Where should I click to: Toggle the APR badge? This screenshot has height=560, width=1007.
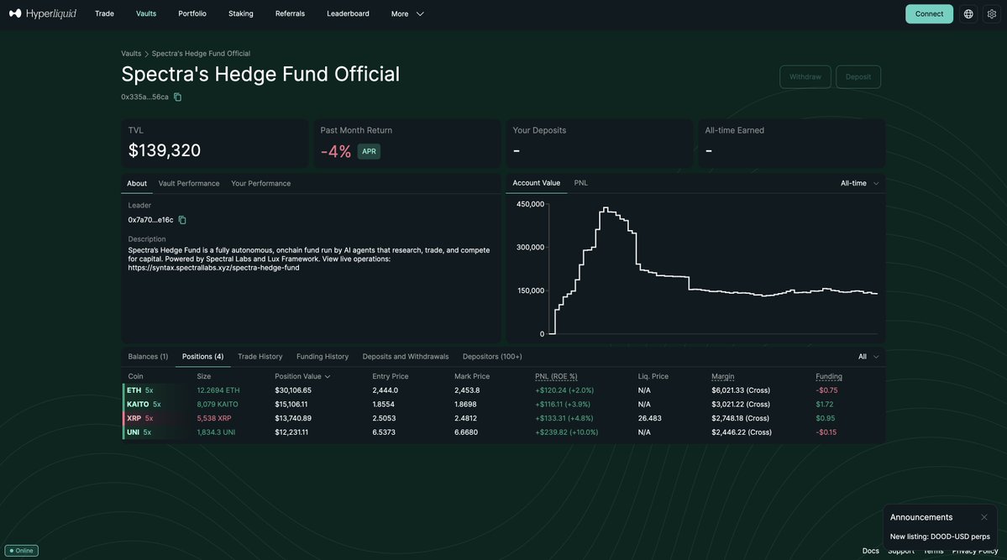(x=369, y=151)
